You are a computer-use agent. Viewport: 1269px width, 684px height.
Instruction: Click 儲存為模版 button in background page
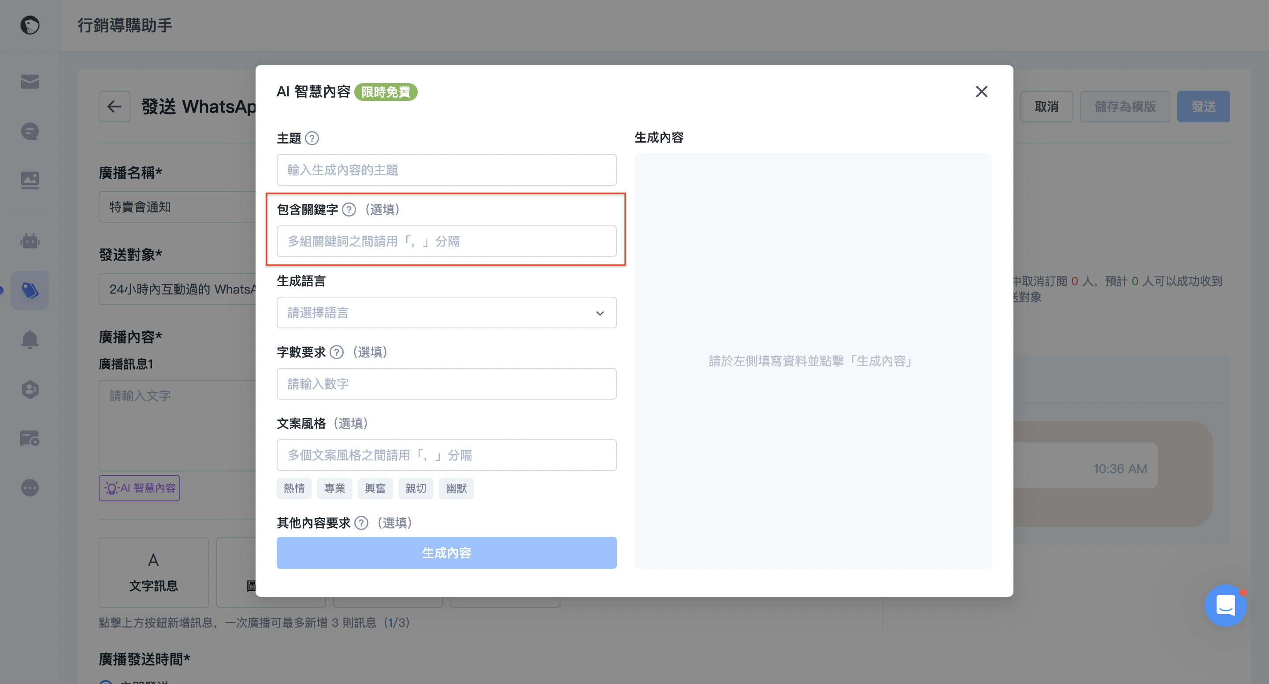1124,106
